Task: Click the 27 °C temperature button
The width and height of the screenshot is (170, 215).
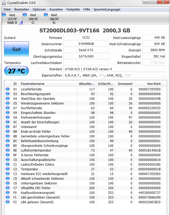Action: [16, 71]
